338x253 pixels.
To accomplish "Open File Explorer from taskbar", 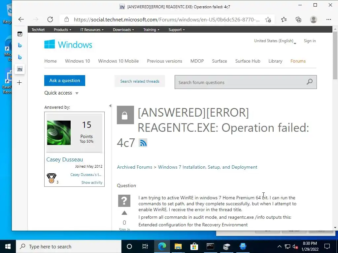I will click(178, 246).
